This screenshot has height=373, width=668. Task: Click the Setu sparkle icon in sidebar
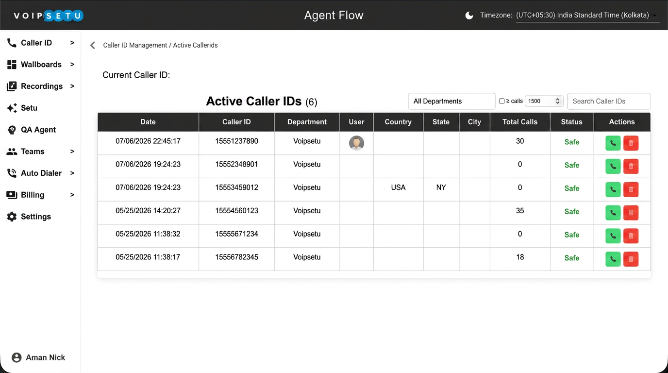pos(12,108)
